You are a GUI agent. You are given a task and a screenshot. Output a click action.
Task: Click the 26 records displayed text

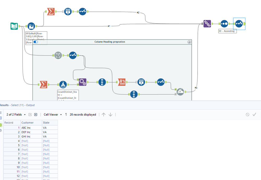click(83, 114)
